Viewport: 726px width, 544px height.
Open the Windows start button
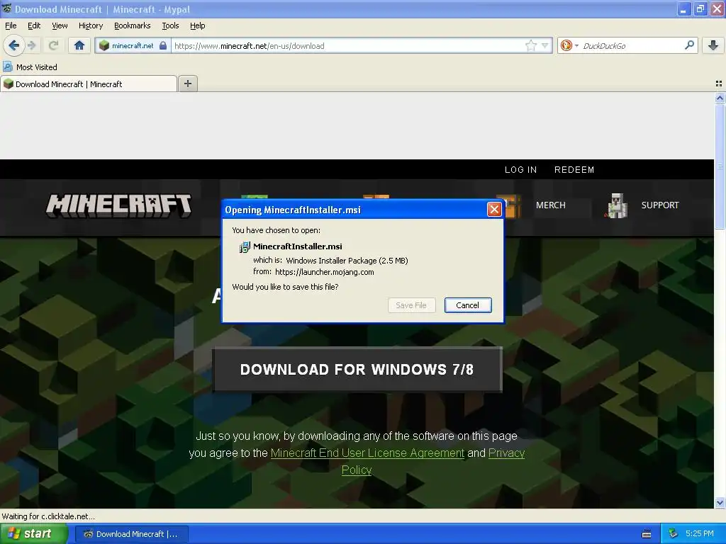[x=33, y=534]
